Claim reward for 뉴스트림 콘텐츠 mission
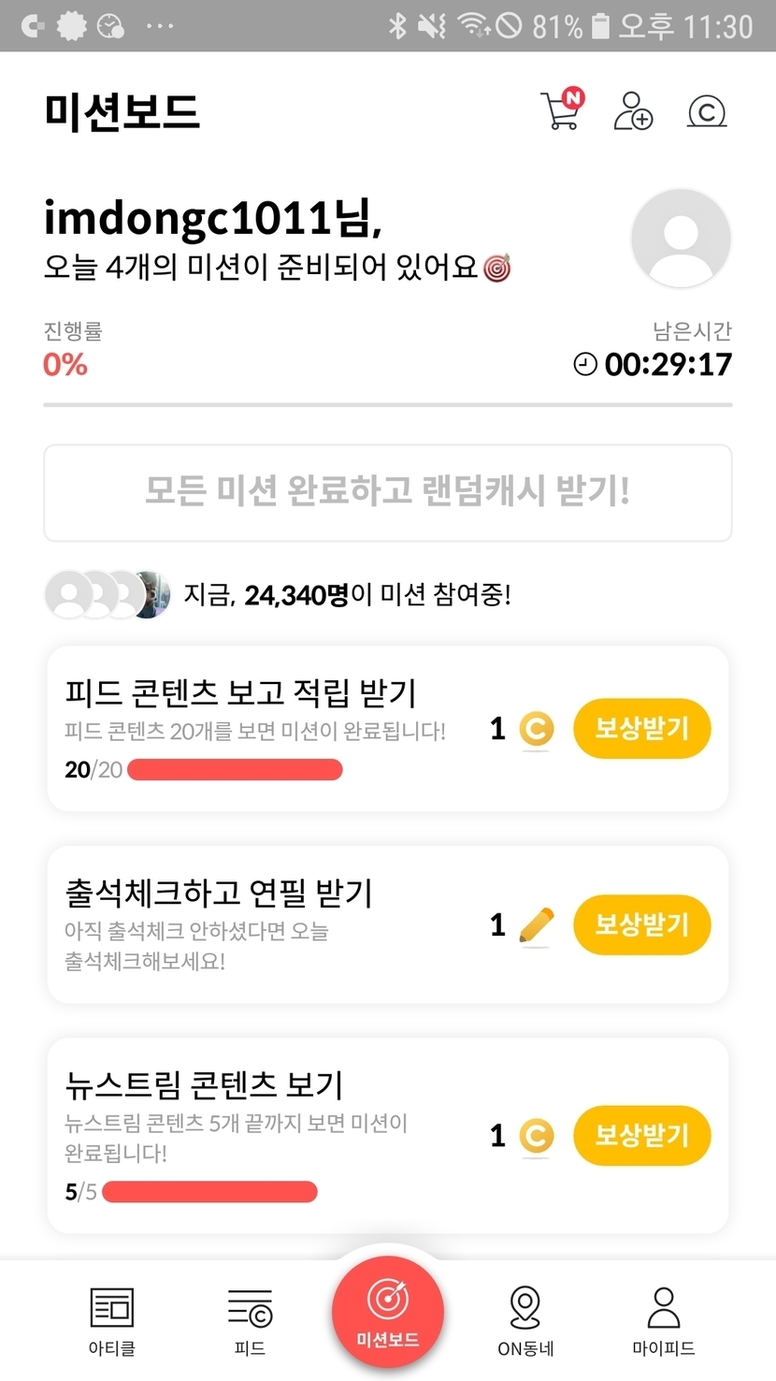This screenshot has width=776, height=1381. [641, 1136]
